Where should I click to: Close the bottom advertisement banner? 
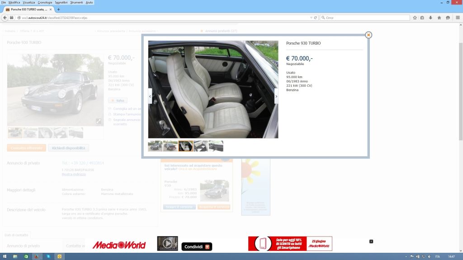coord(371,241)
